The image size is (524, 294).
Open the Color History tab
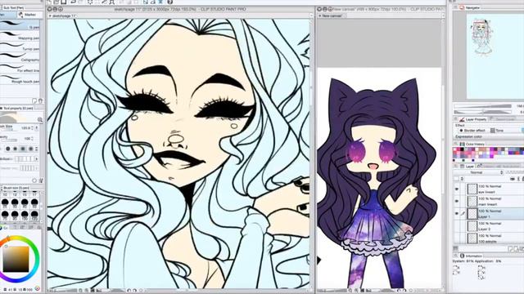(x=472, y=144)
